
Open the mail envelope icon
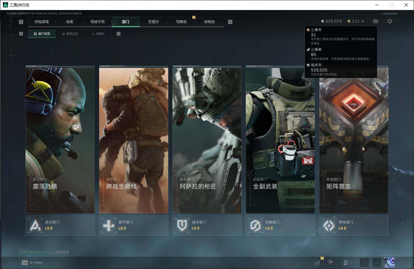point(375,21)
